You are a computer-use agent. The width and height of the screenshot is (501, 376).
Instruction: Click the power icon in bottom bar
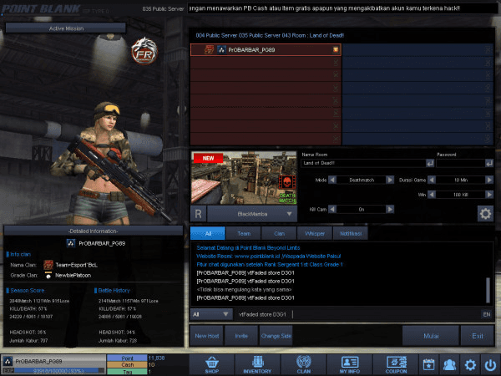click(489, 364)
